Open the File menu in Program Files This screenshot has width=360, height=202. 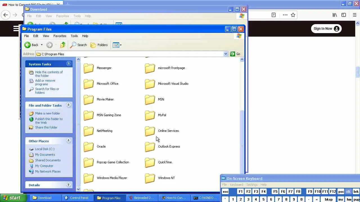point(26,36)
